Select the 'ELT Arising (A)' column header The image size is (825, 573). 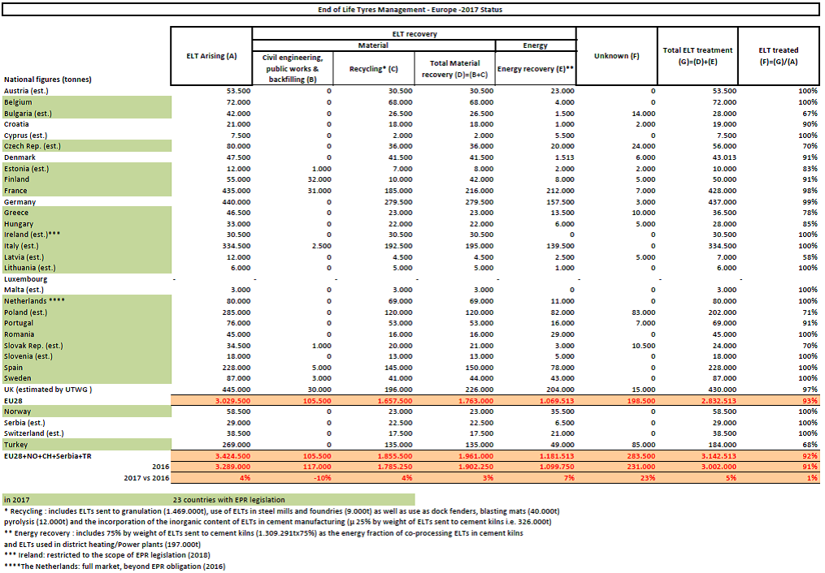click(211, 56)
